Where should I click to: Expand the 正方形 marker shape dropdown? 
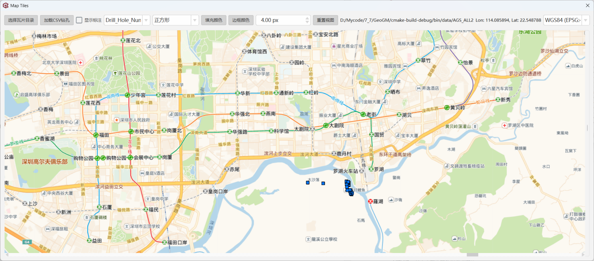click(x=195, y=20)
